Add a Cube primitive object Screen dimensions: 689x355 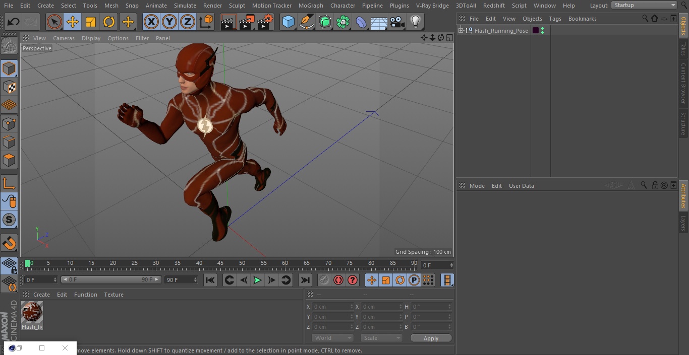[x=288, y=22]
